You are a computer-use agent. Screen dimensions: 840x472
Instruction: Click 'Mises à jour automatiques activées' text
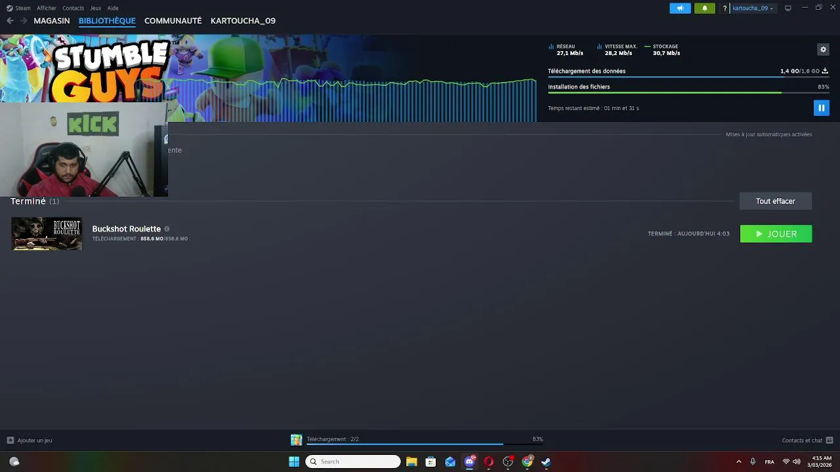768,134
